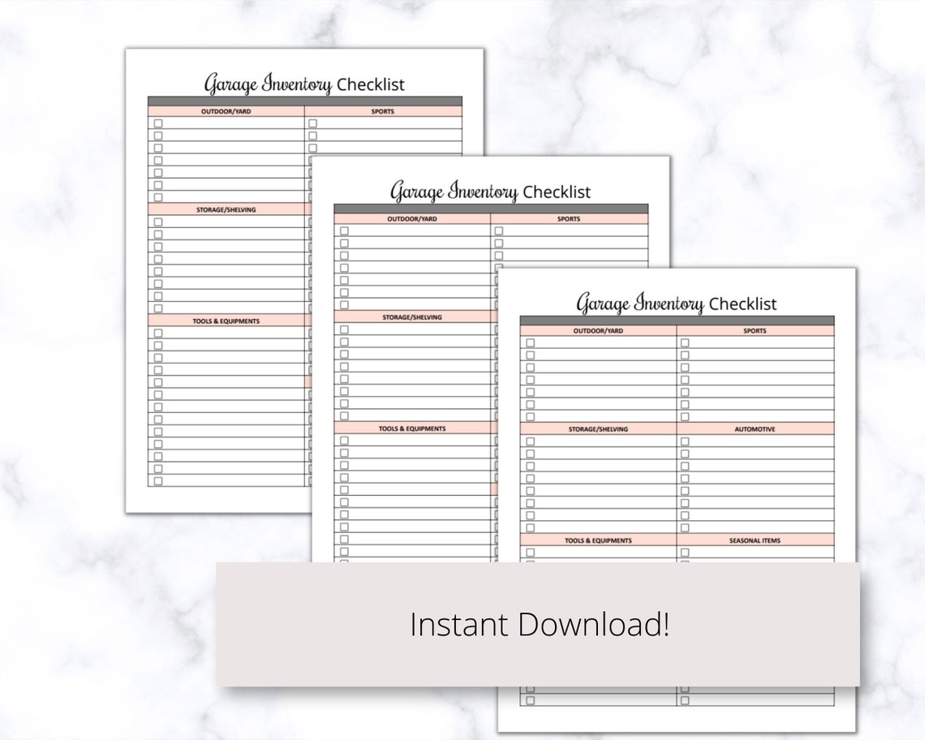Check a TOOLS & EQUIPMENTS box on middle page
Viewport: 925px width, 740px height.
345,441
